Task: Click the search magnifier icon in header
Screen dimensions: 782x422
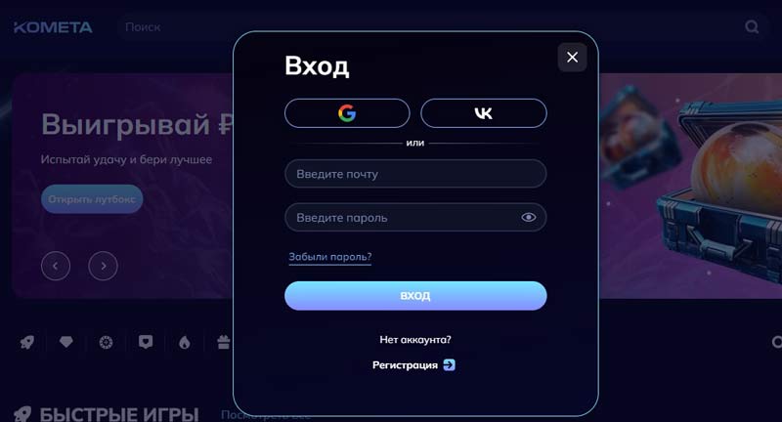Action: click(x=752, y=27)
